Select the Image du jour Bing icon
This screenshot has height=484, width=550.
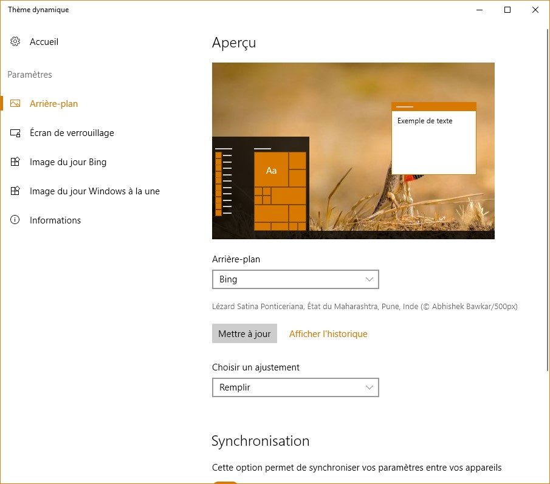[15, 162]
